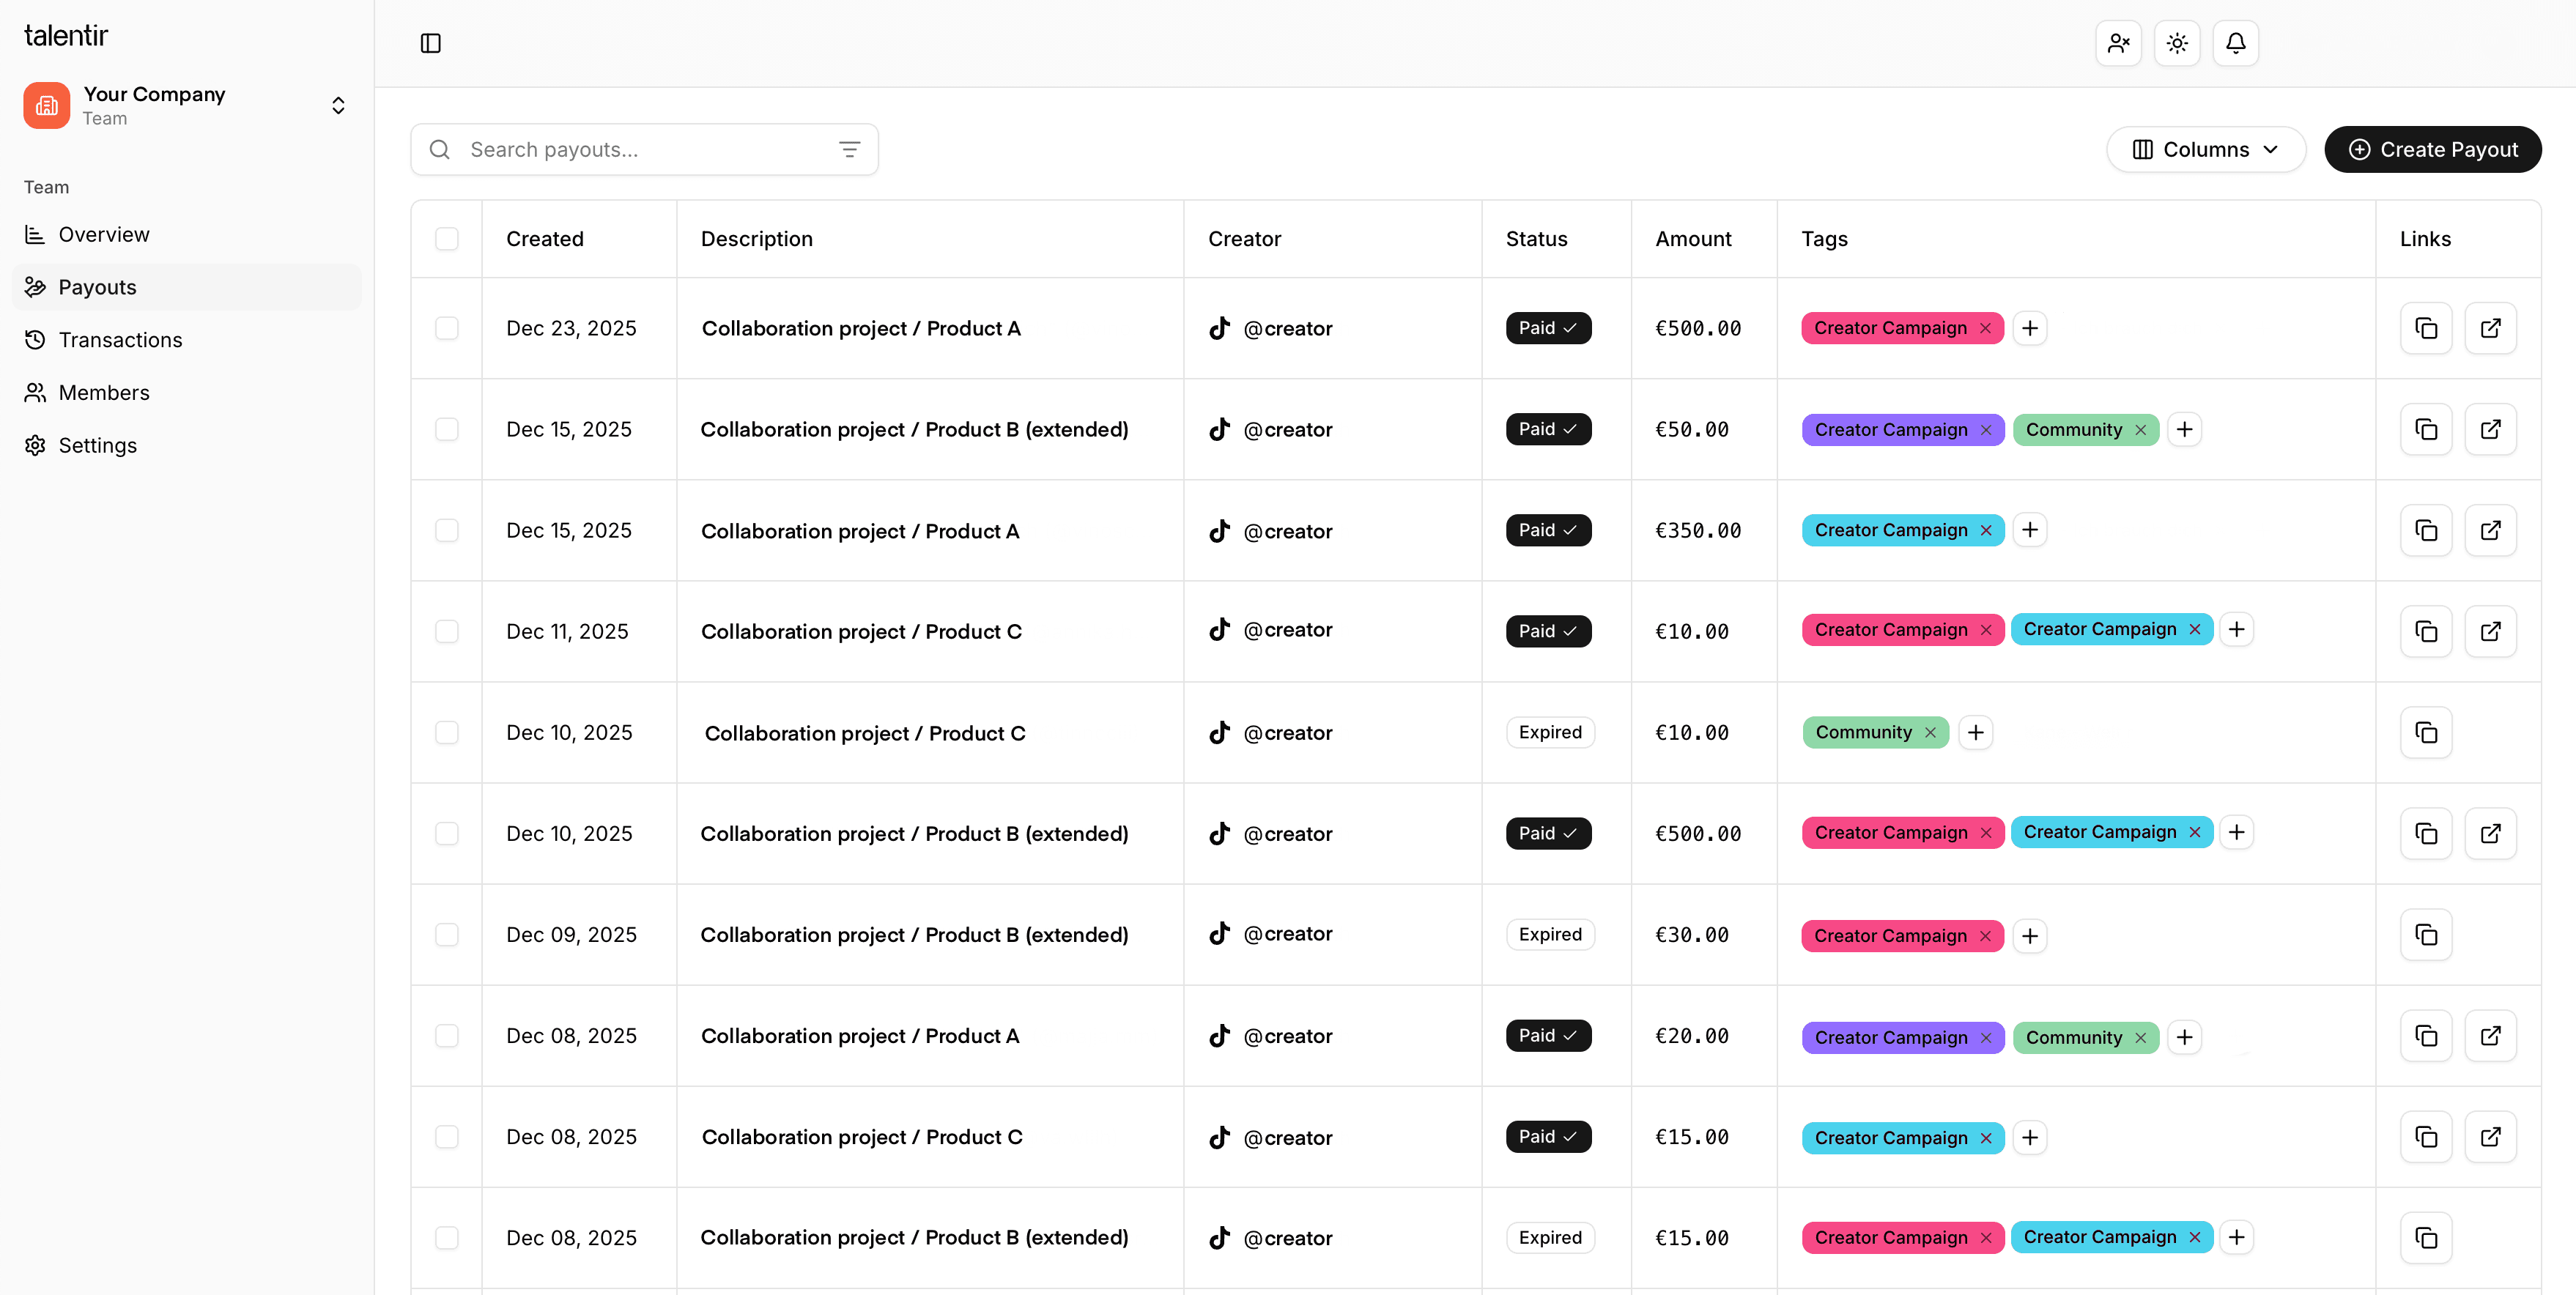The image size is (2576, 1295).
Task: Open external link for €350.00 payout
Action: tap(2490, 530)
